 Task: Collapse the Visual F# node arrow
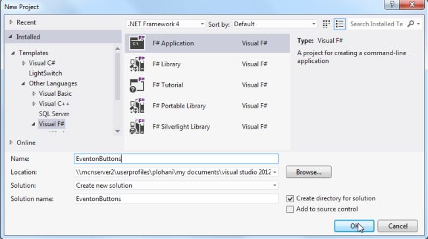(x=34, y=124)
